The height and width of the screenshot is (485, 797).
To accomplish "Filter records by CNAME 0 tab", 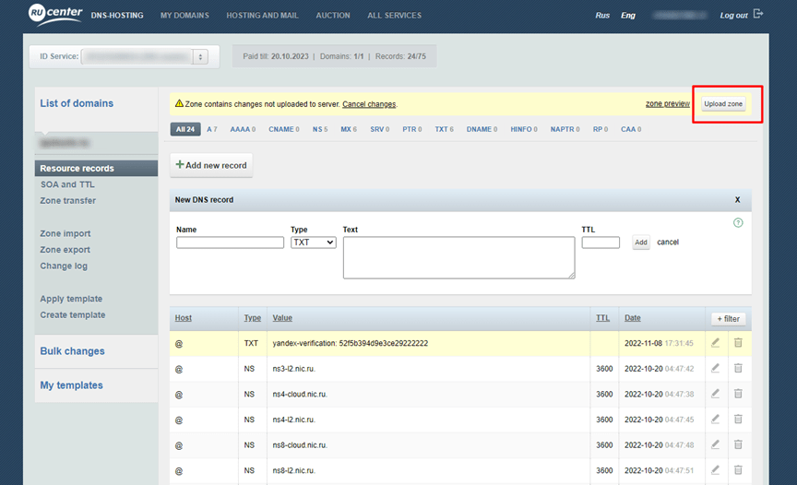I will (x=284, y=129).
